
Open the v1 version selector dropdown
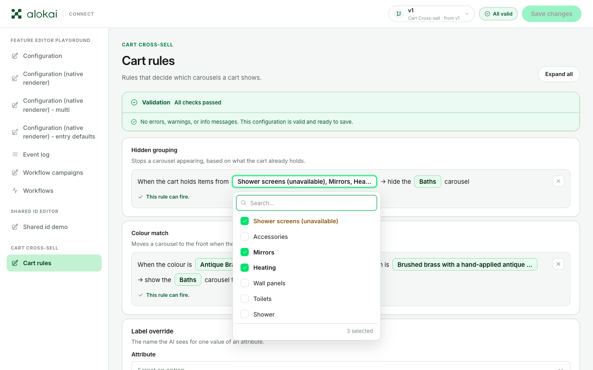(x=432, y=14)
